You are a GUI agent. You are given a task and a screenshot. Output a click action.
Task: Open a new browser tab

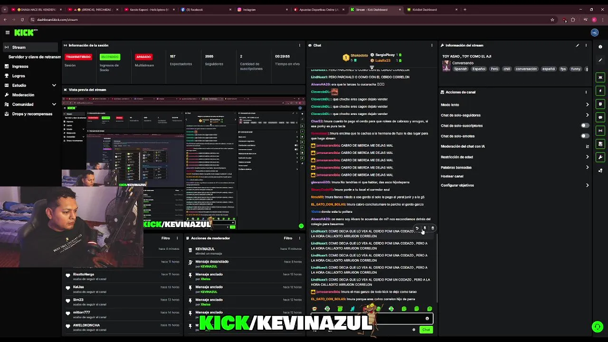pos(465,9)
